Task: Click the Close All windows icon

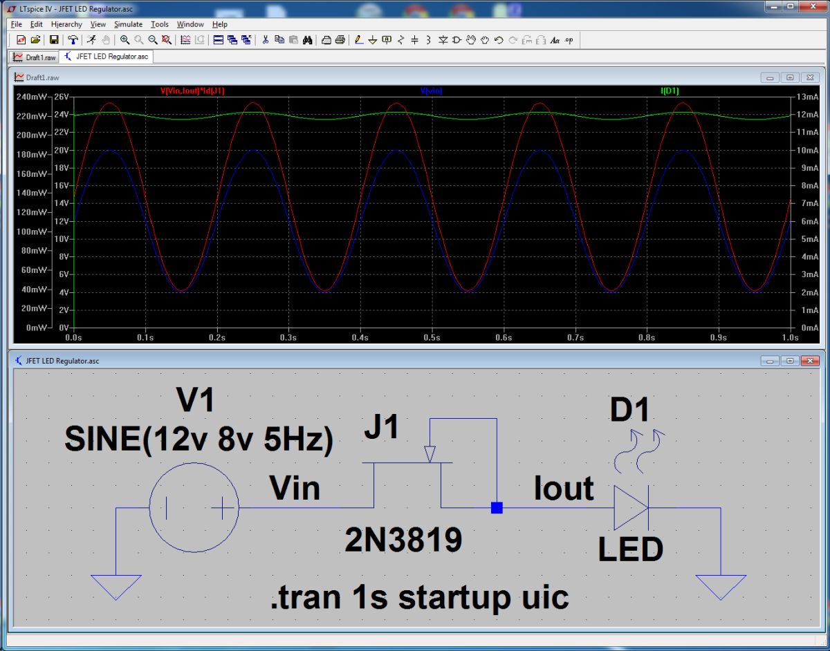Action: 246,40
